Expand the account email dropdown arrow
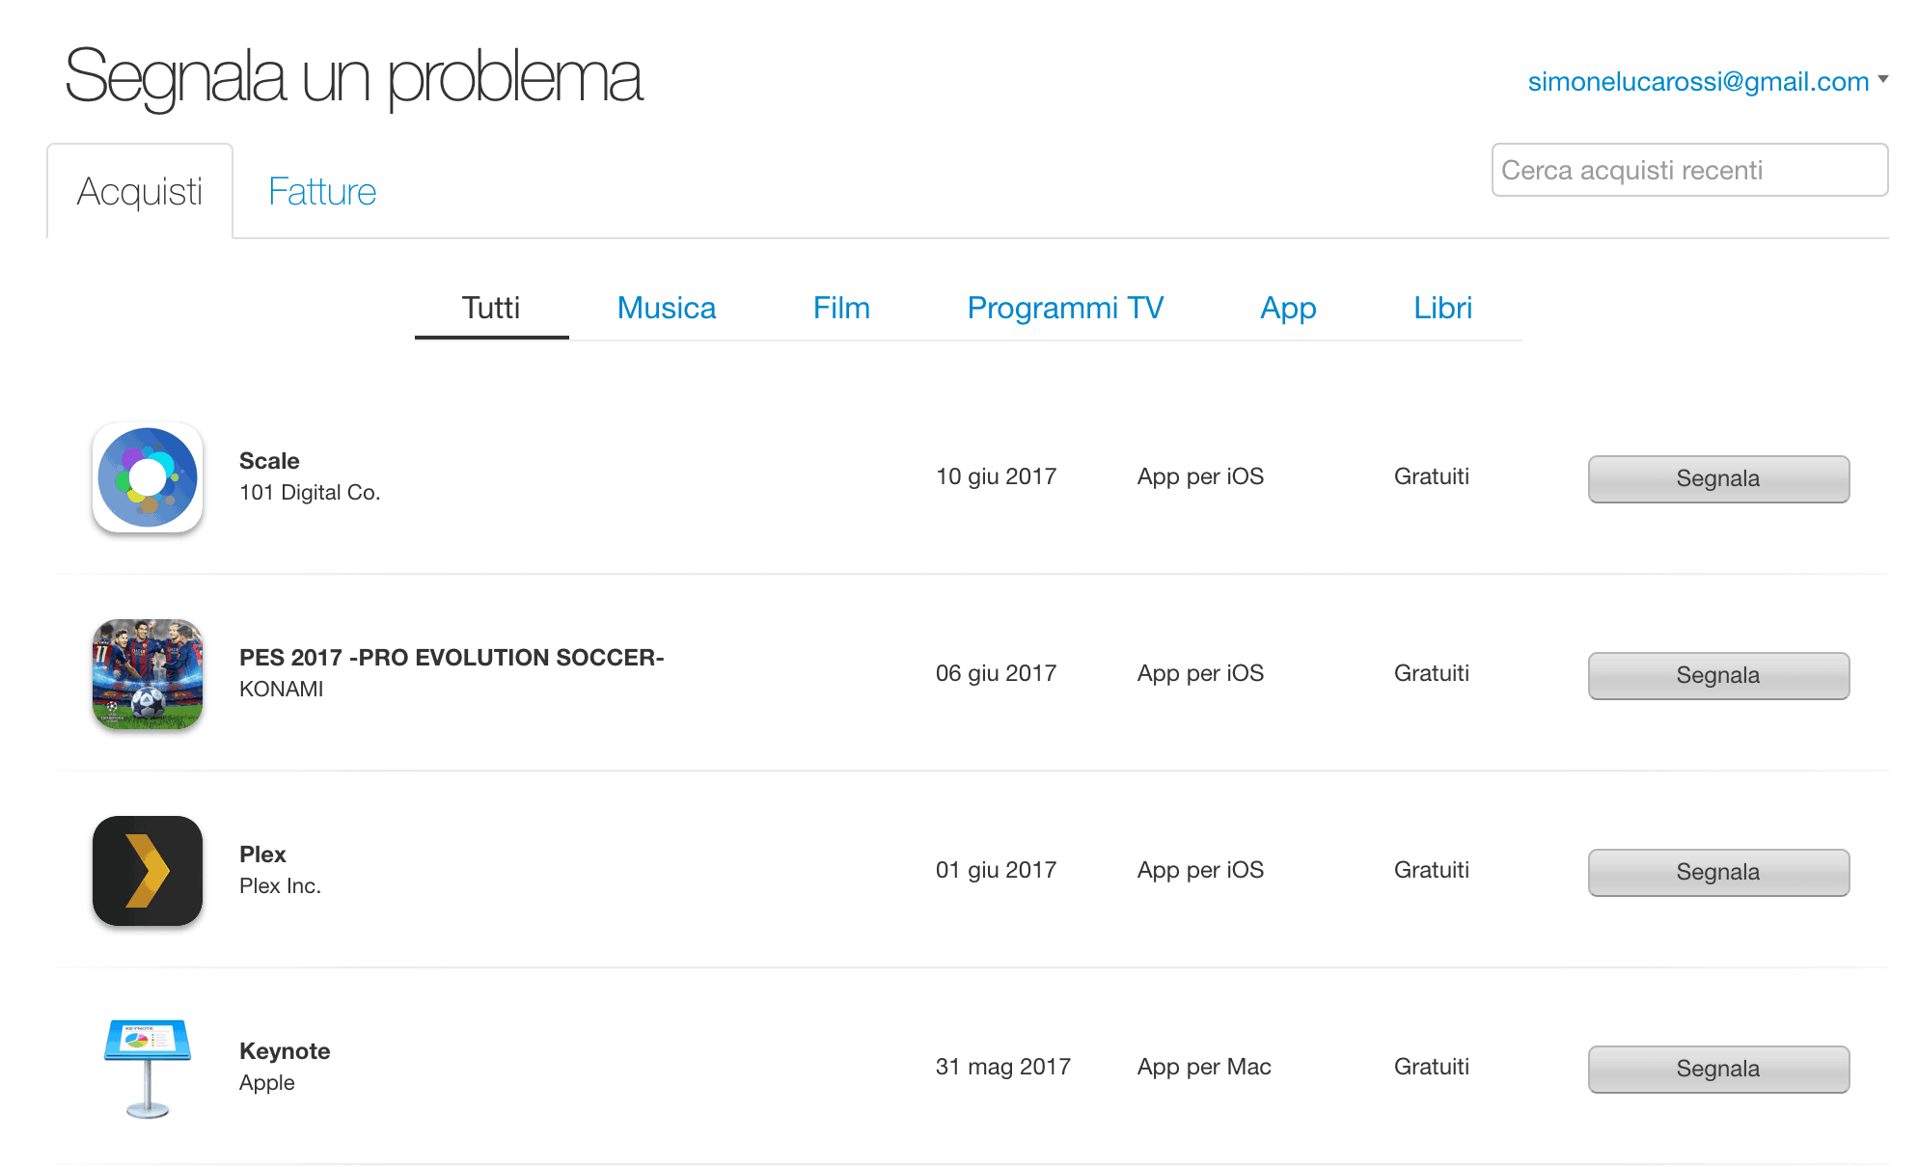This screenshot has width=1918, height=1167. coord(1882,80)
